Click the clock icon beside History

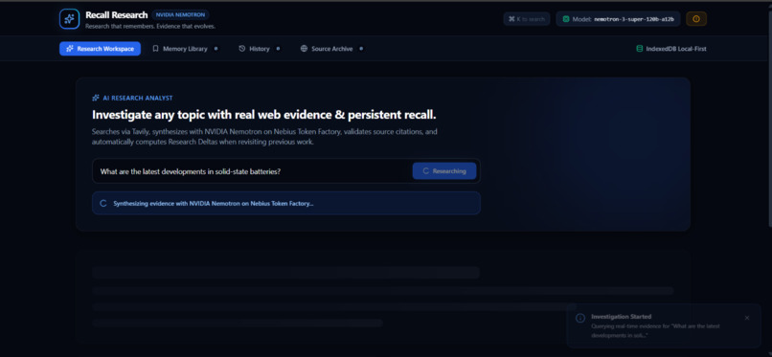[x=242, y=49]
